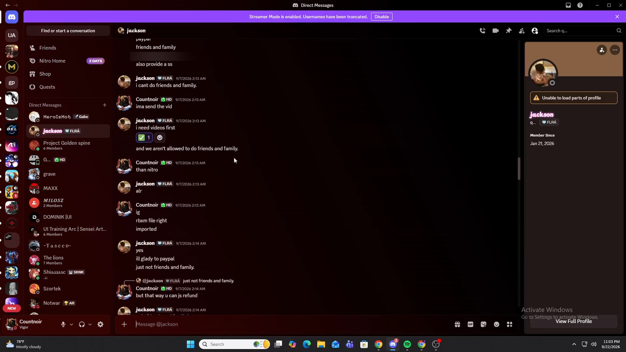The width and height of the screenshot is (626, 352).
Task: Open the Apps launcher in message bar
Action: tap(510, 324)
